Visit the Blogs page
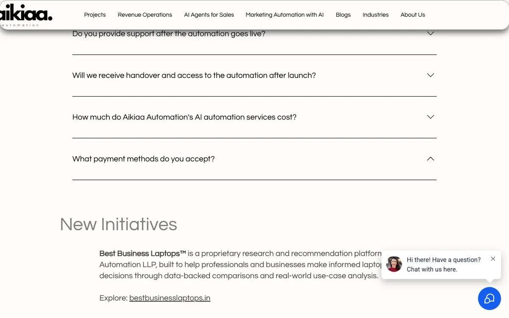The width and height of the screenshot is (509, 318). [x=343, y=15]
